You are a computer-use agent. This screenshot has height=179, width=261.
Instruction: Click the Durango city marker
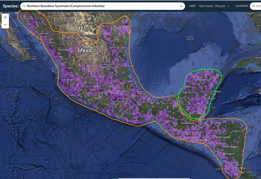click(x=69, y=49)
